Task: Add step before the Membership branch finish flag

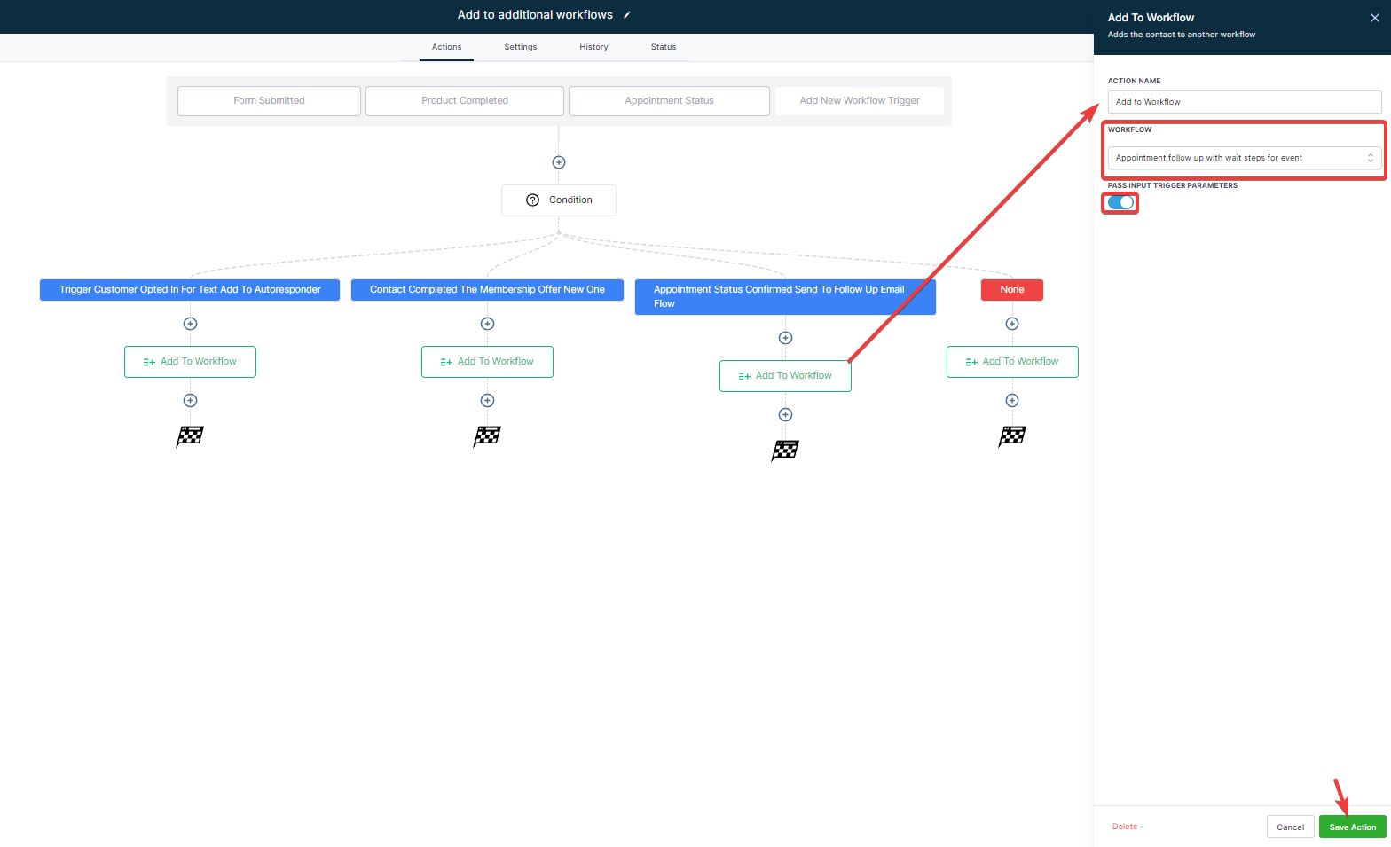Action: 487,401
